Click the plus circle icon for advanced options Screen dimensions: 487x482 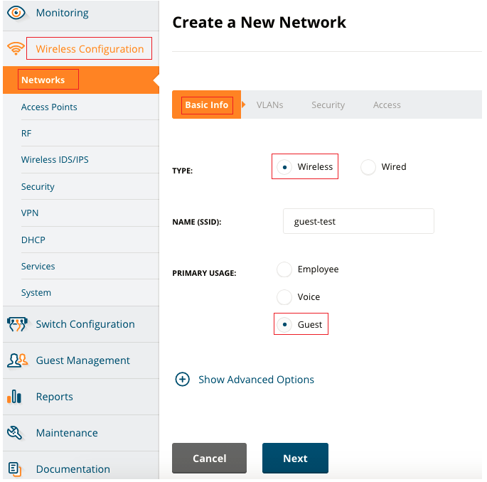tap(182, 379)
